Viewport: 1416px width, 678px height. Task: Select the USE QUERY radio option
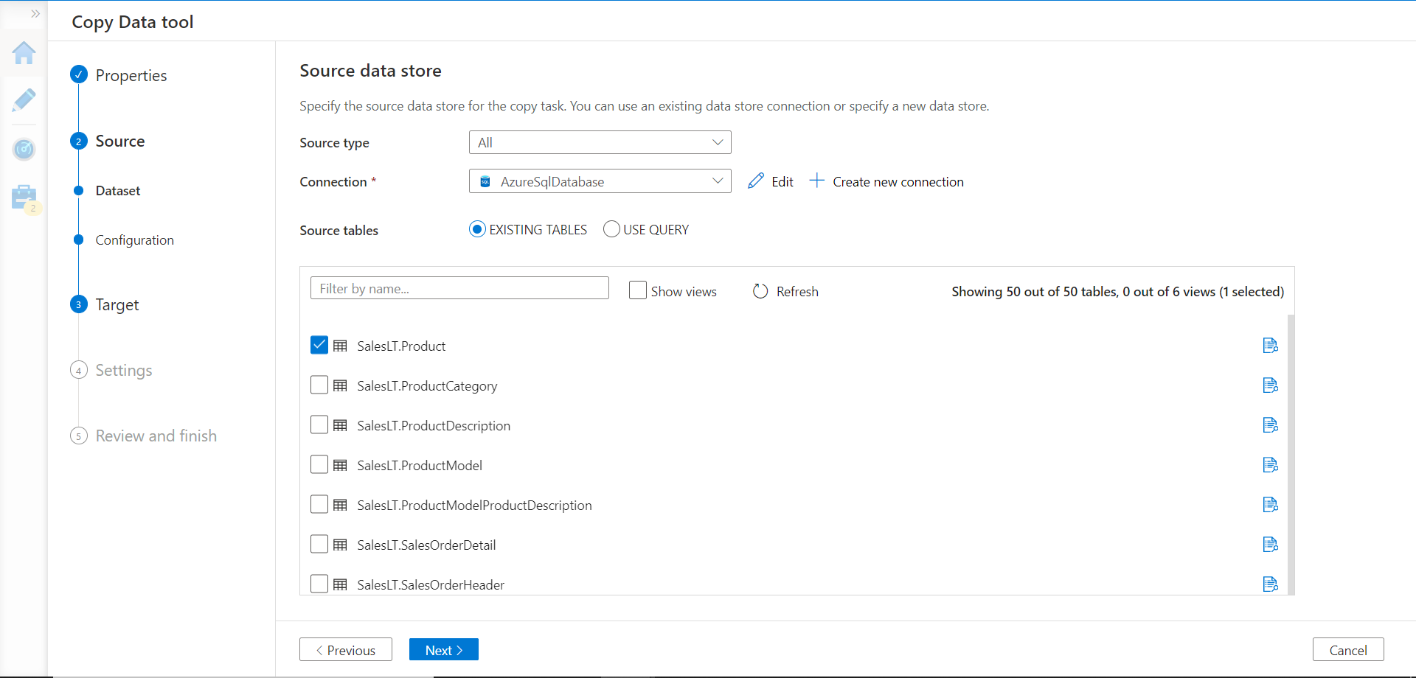(x=611, y=230)
